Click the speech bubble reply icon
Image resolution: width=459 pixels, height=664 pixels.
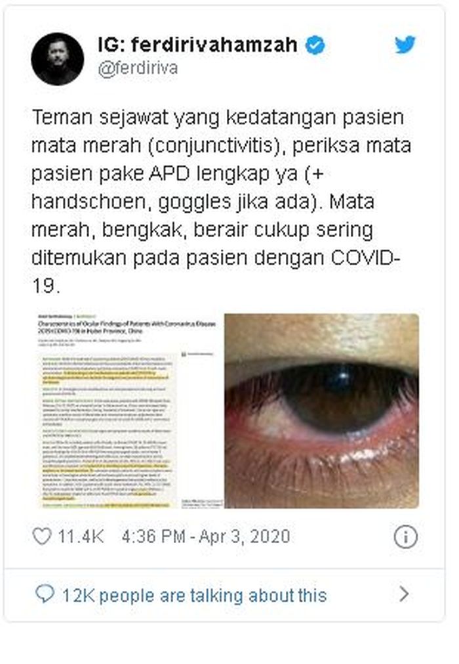click(x=45, y=594)
